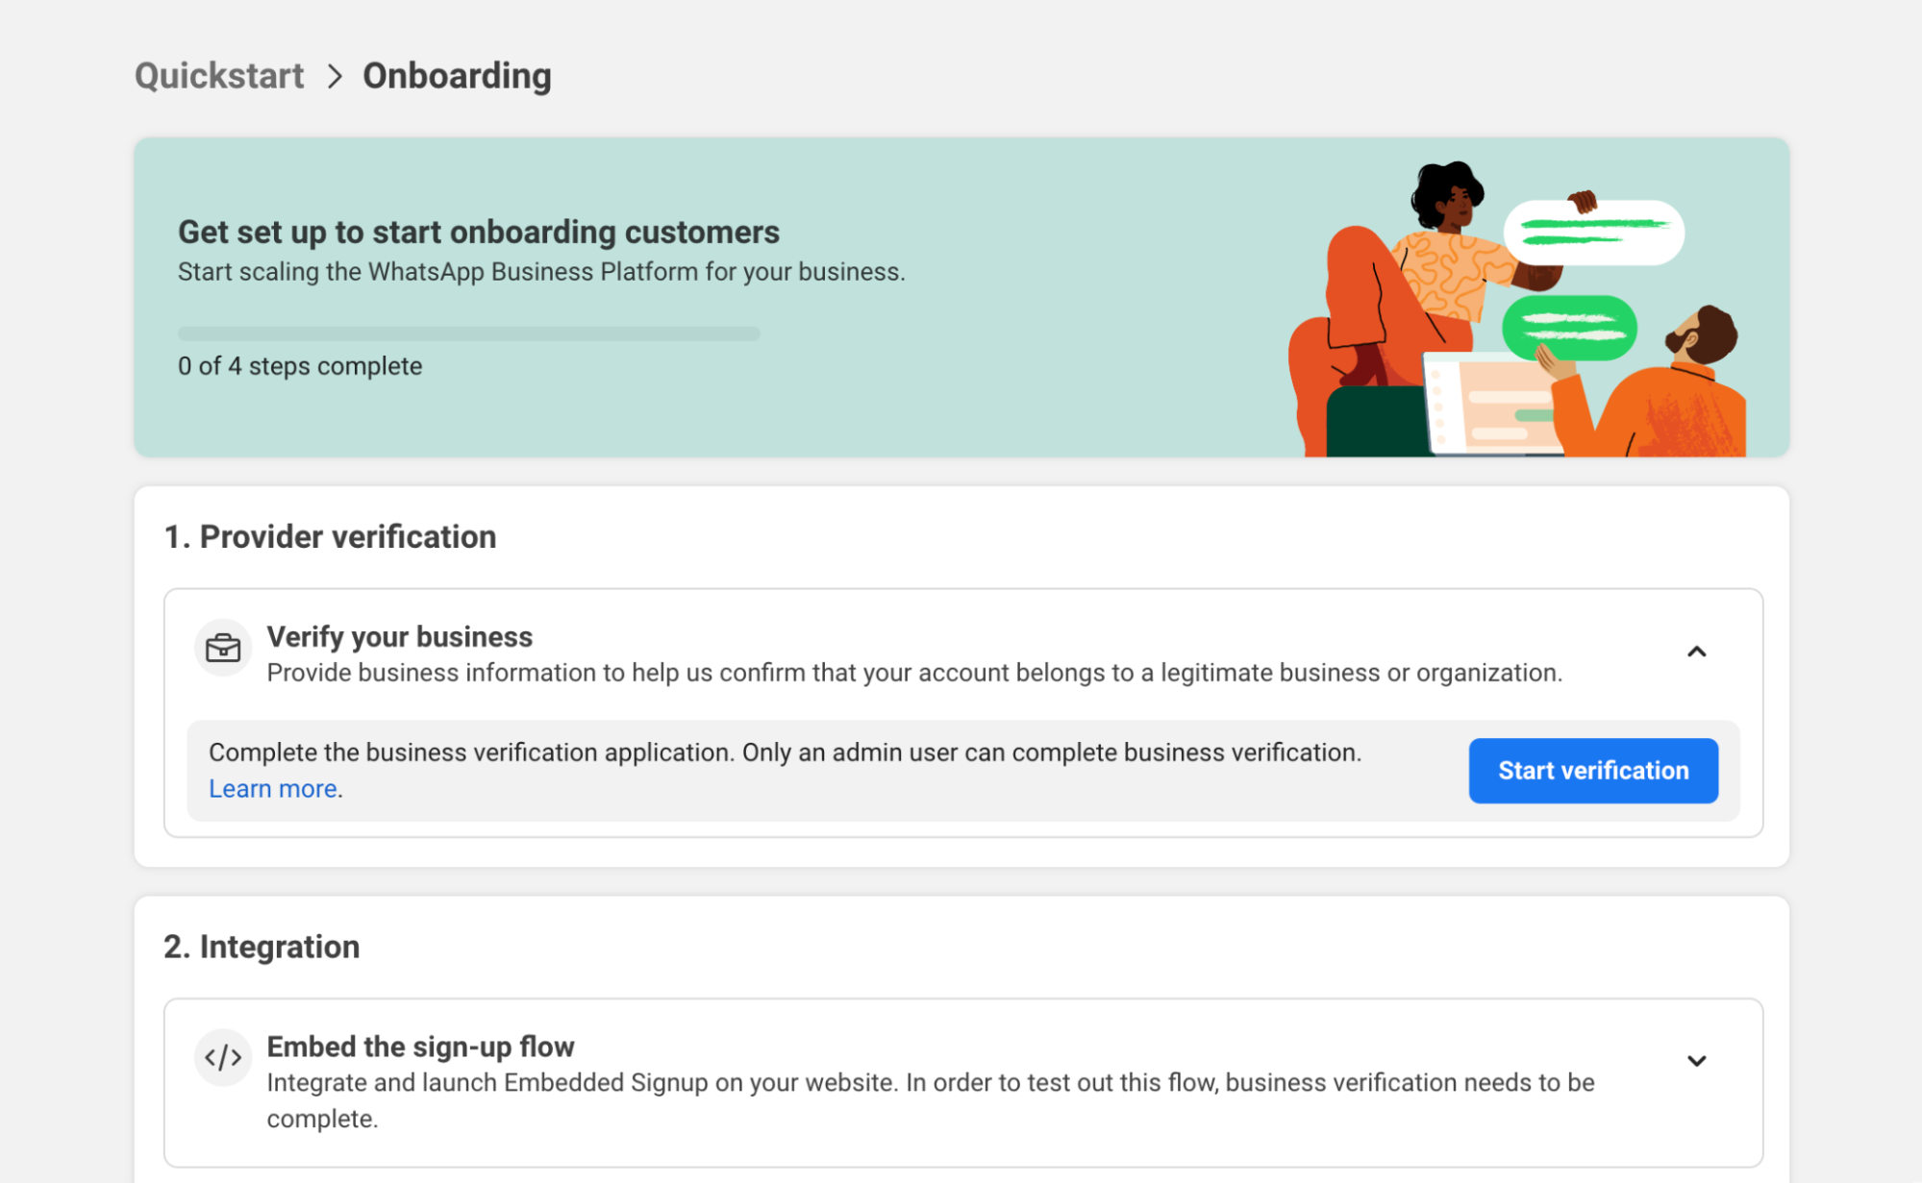1922x1183 pixels.
Task: Click the breadcrumb arrow after Quickstart
Action: pyautogui.click(x=334, y=76)
